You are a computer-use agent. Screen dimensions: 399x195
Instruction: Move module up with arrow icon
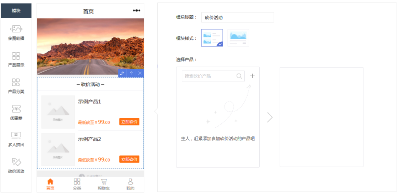131,73
